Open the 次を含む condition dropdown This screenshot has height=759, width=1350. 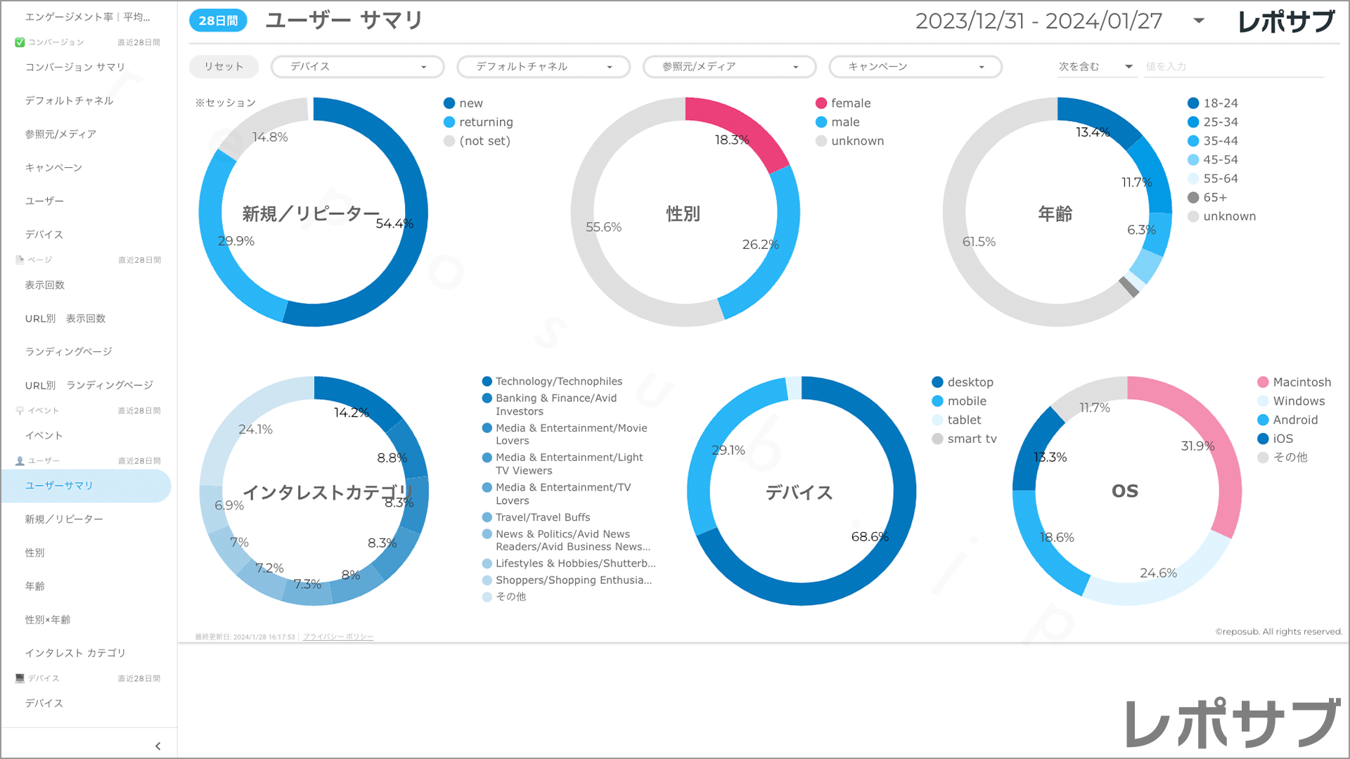coord(1095,67)
